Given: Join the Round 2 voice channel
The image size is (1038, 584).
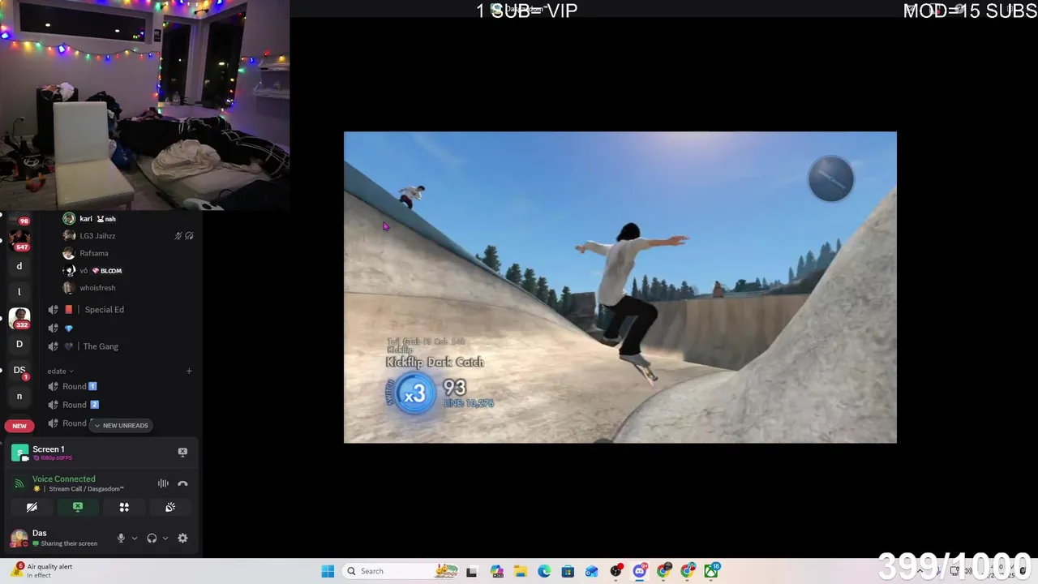Looking at the screenshot, I should click(x=79, y=405).
